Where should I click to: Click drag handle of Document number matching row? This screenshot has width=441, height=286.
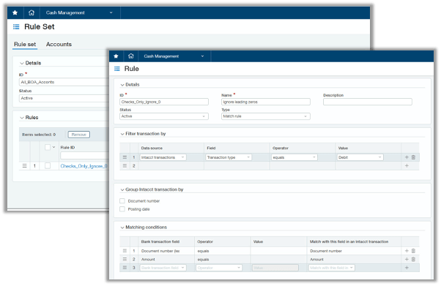(x=125, y=251)
